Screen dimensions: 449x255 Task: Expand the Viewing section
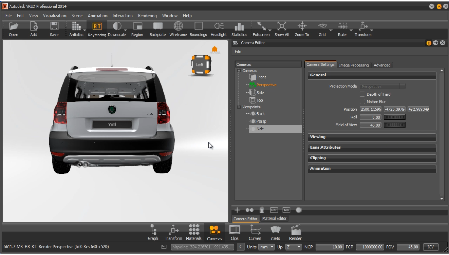(x=372, y=137)
